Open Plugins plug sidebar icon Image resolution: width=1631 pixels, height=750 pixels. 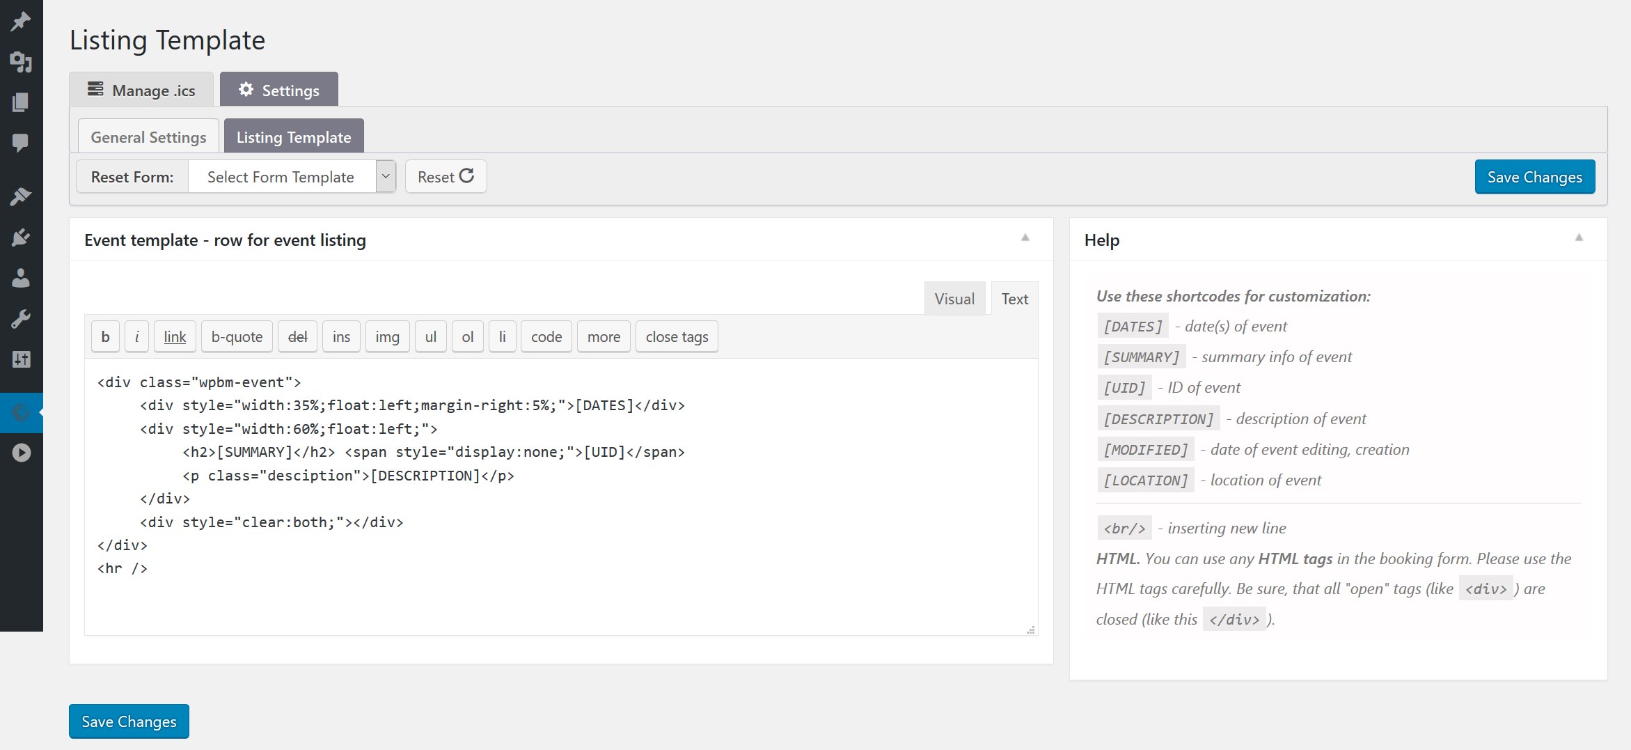21,237
